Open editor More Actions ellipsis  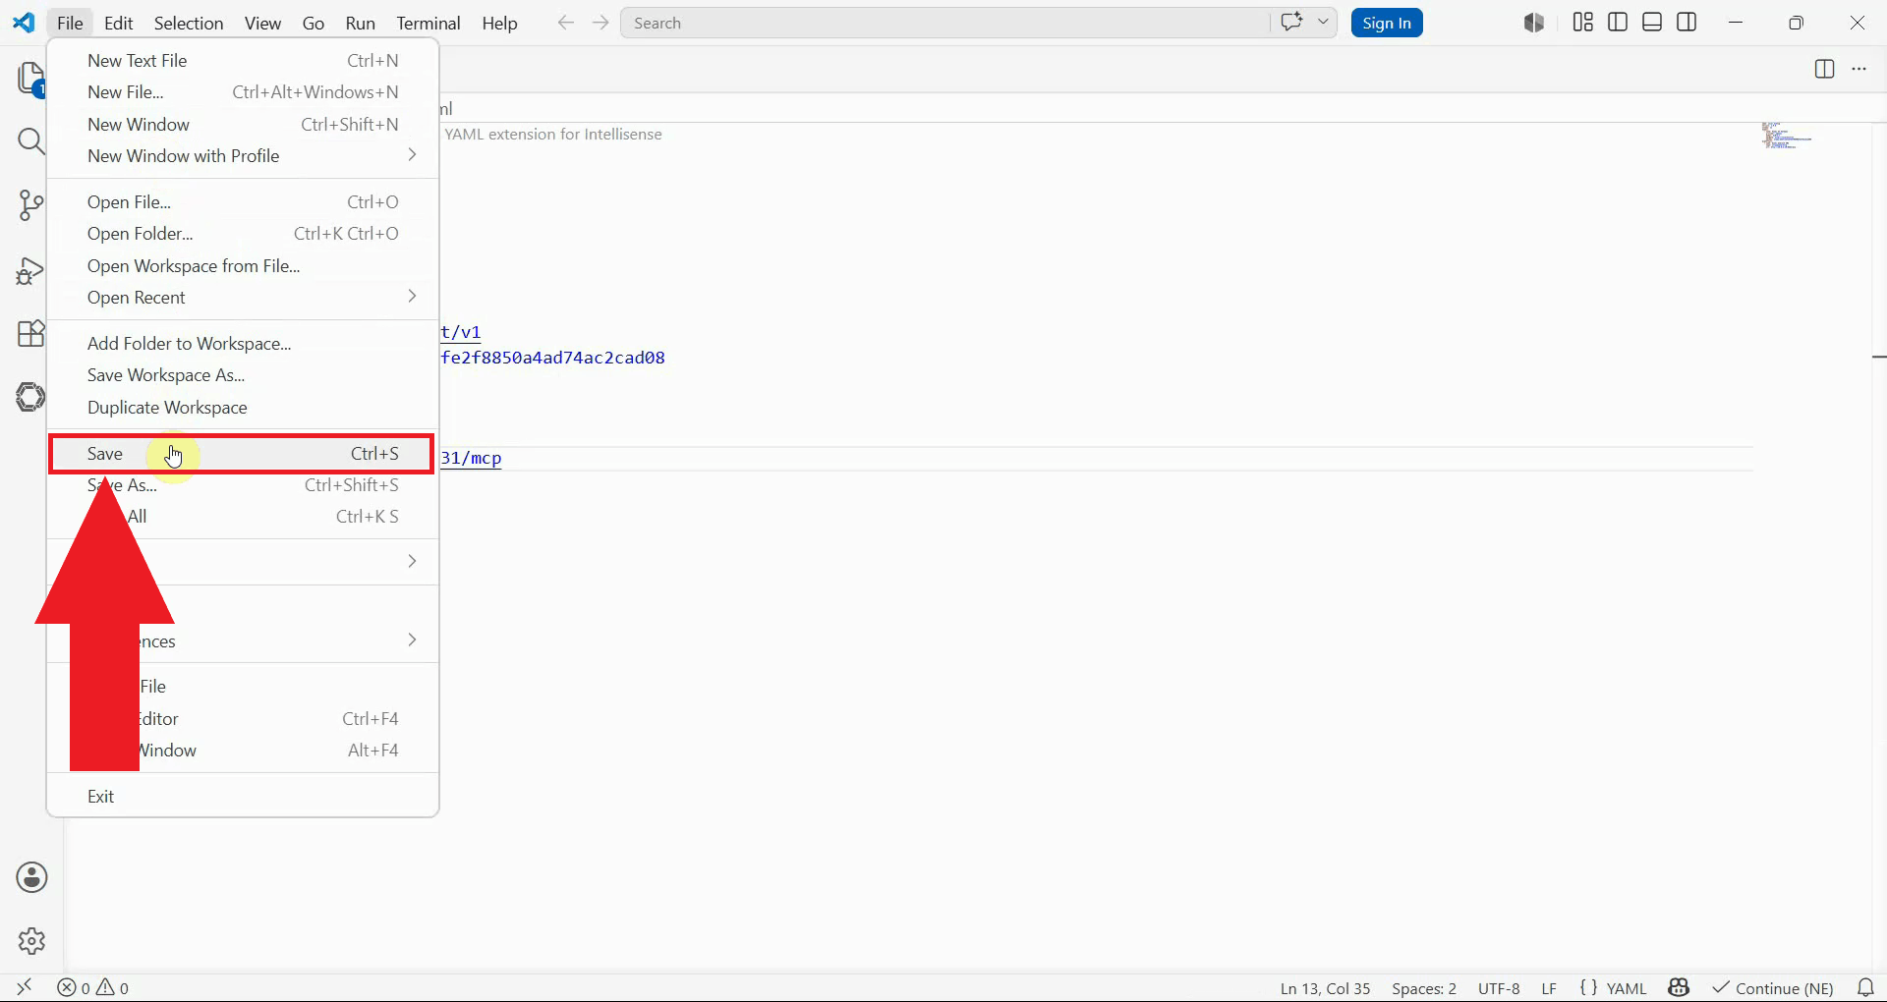coord(1858,69)
